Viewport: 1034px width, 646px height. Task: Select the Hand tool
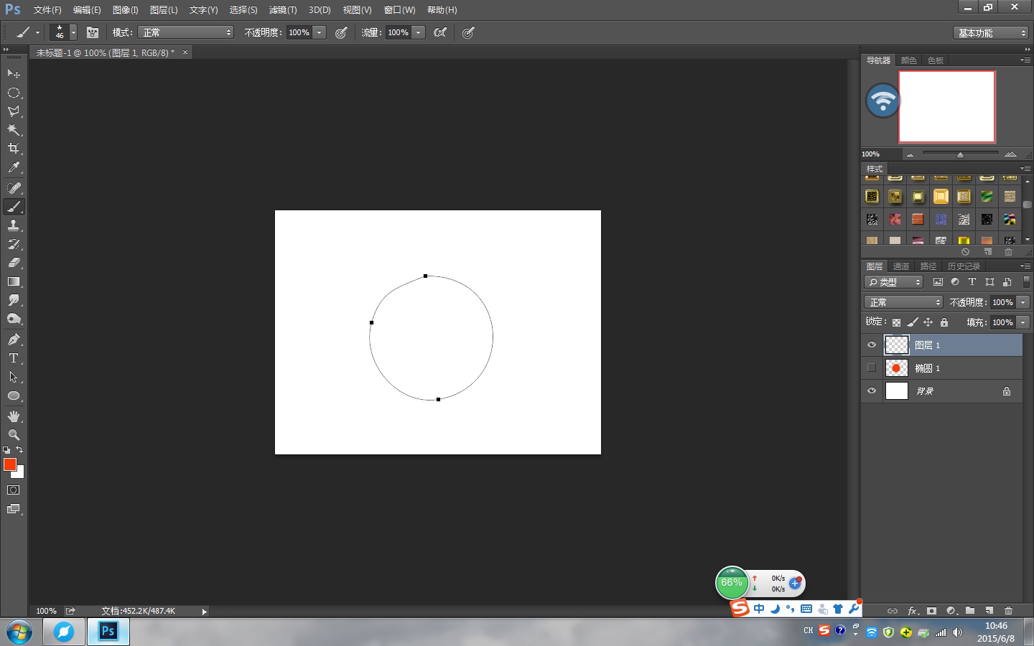[x=14, y=416]
